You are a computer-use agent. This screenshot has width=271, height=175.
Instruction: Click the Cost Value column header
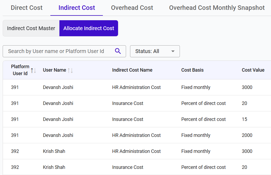[253, 70]
